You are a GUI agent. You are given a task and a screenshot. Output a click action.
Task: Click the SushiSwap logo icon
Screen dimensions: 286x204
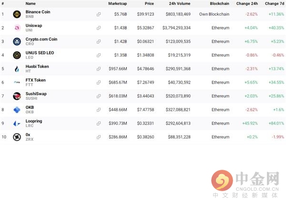(x=17, y=96)
